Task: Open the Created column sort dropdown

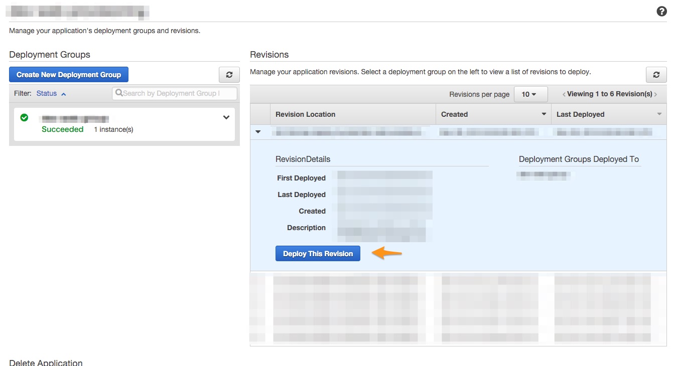Action: [x=544, y=114]
